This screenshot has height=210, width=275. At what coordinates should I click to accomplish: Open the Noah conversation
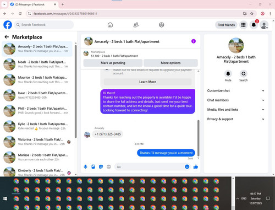coord(37,64)
